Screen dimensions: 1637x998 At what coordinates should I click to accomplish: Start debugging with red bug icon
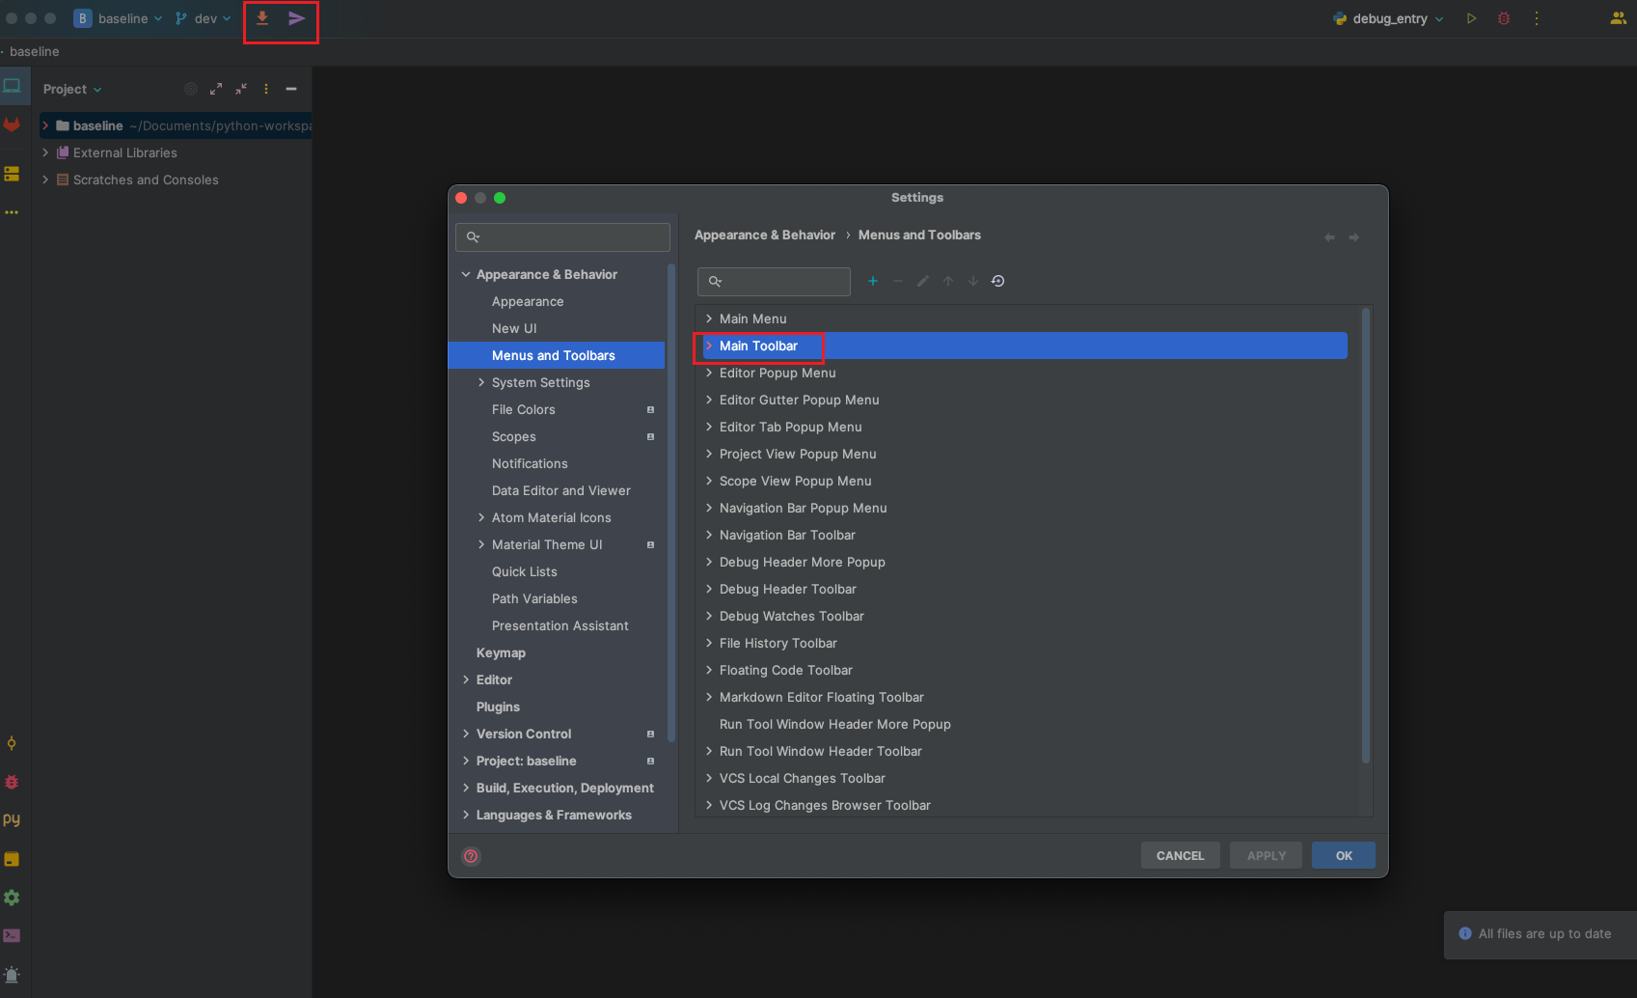(1504, 18)
